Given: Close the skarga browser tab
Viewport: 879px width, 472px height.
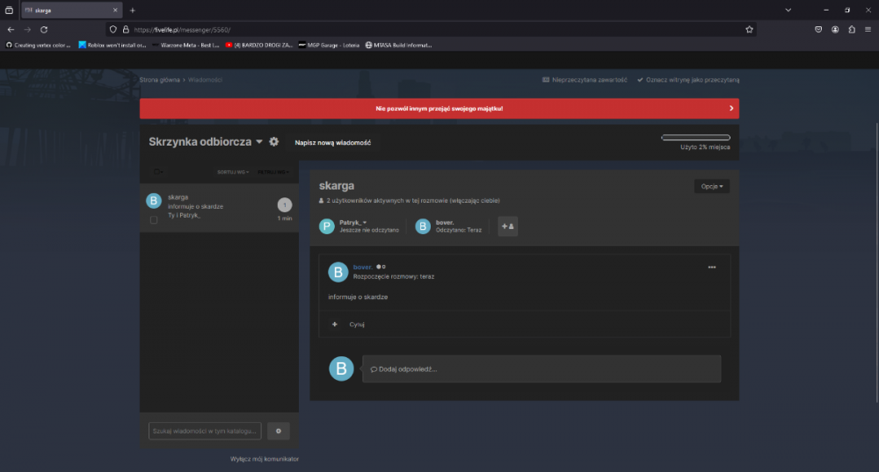Looking at the screenshot, I should [115, 10].
